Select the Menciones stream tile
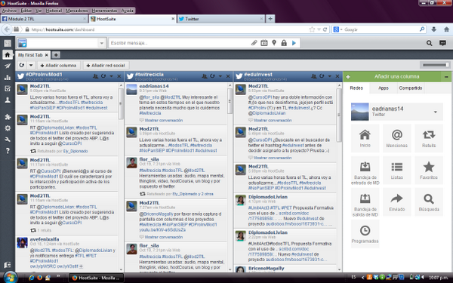Viewport: 453px width, 283px height. coord(397,138)
